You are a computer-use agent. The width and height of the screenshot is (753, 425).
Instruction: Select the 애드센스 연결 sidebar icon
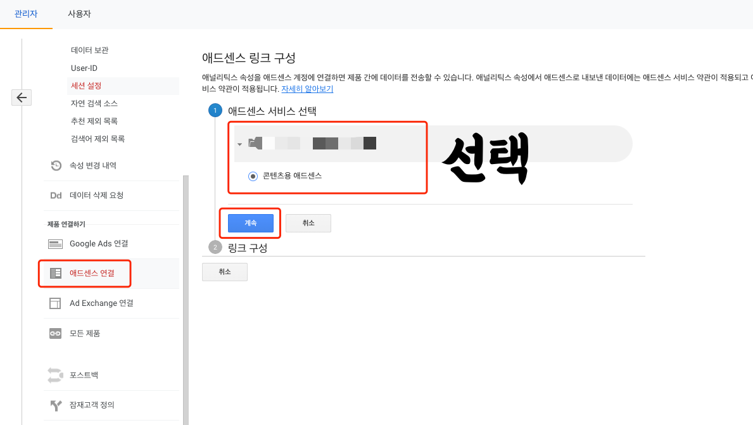(x=55, y=273)
